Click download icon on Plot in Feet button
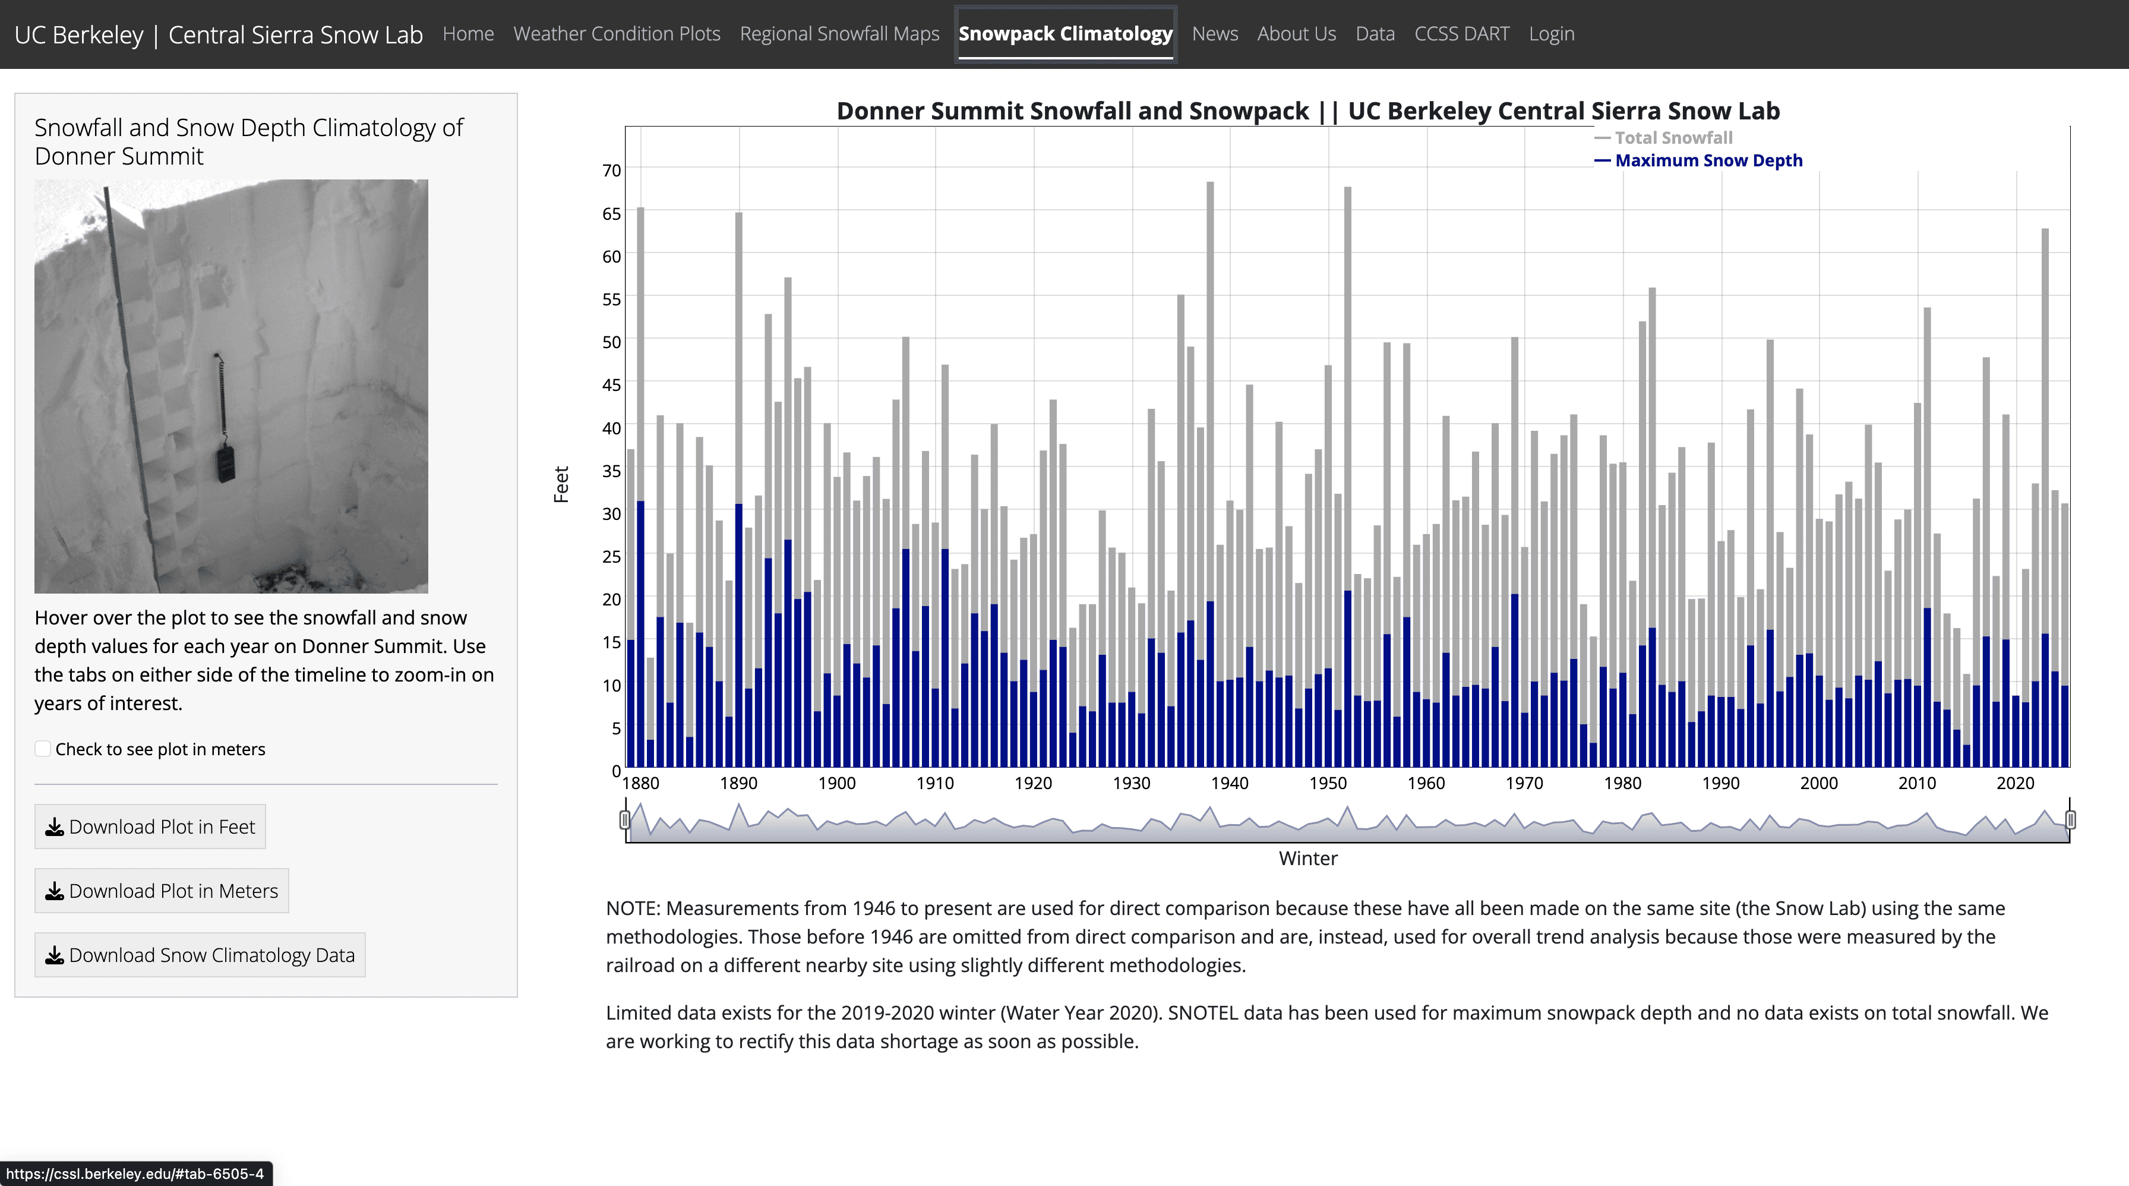The width and height of the screenshot is (2129, 1186). click(x=55, y=827)
